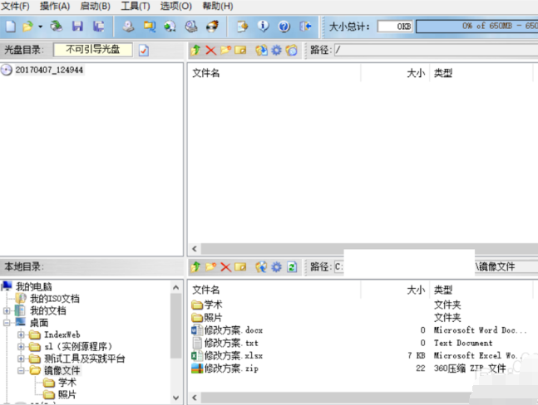Open the 启动(B) menu
This screenshot has height=405, width=538.
pyautogui.click(x=95, y=6)
